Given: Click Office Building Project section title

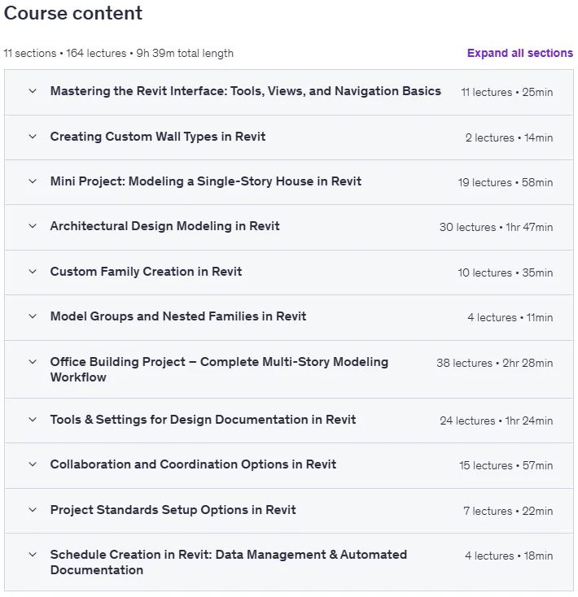Looking at the screenshot, I should pyautogui.click(x=219, y=369).
